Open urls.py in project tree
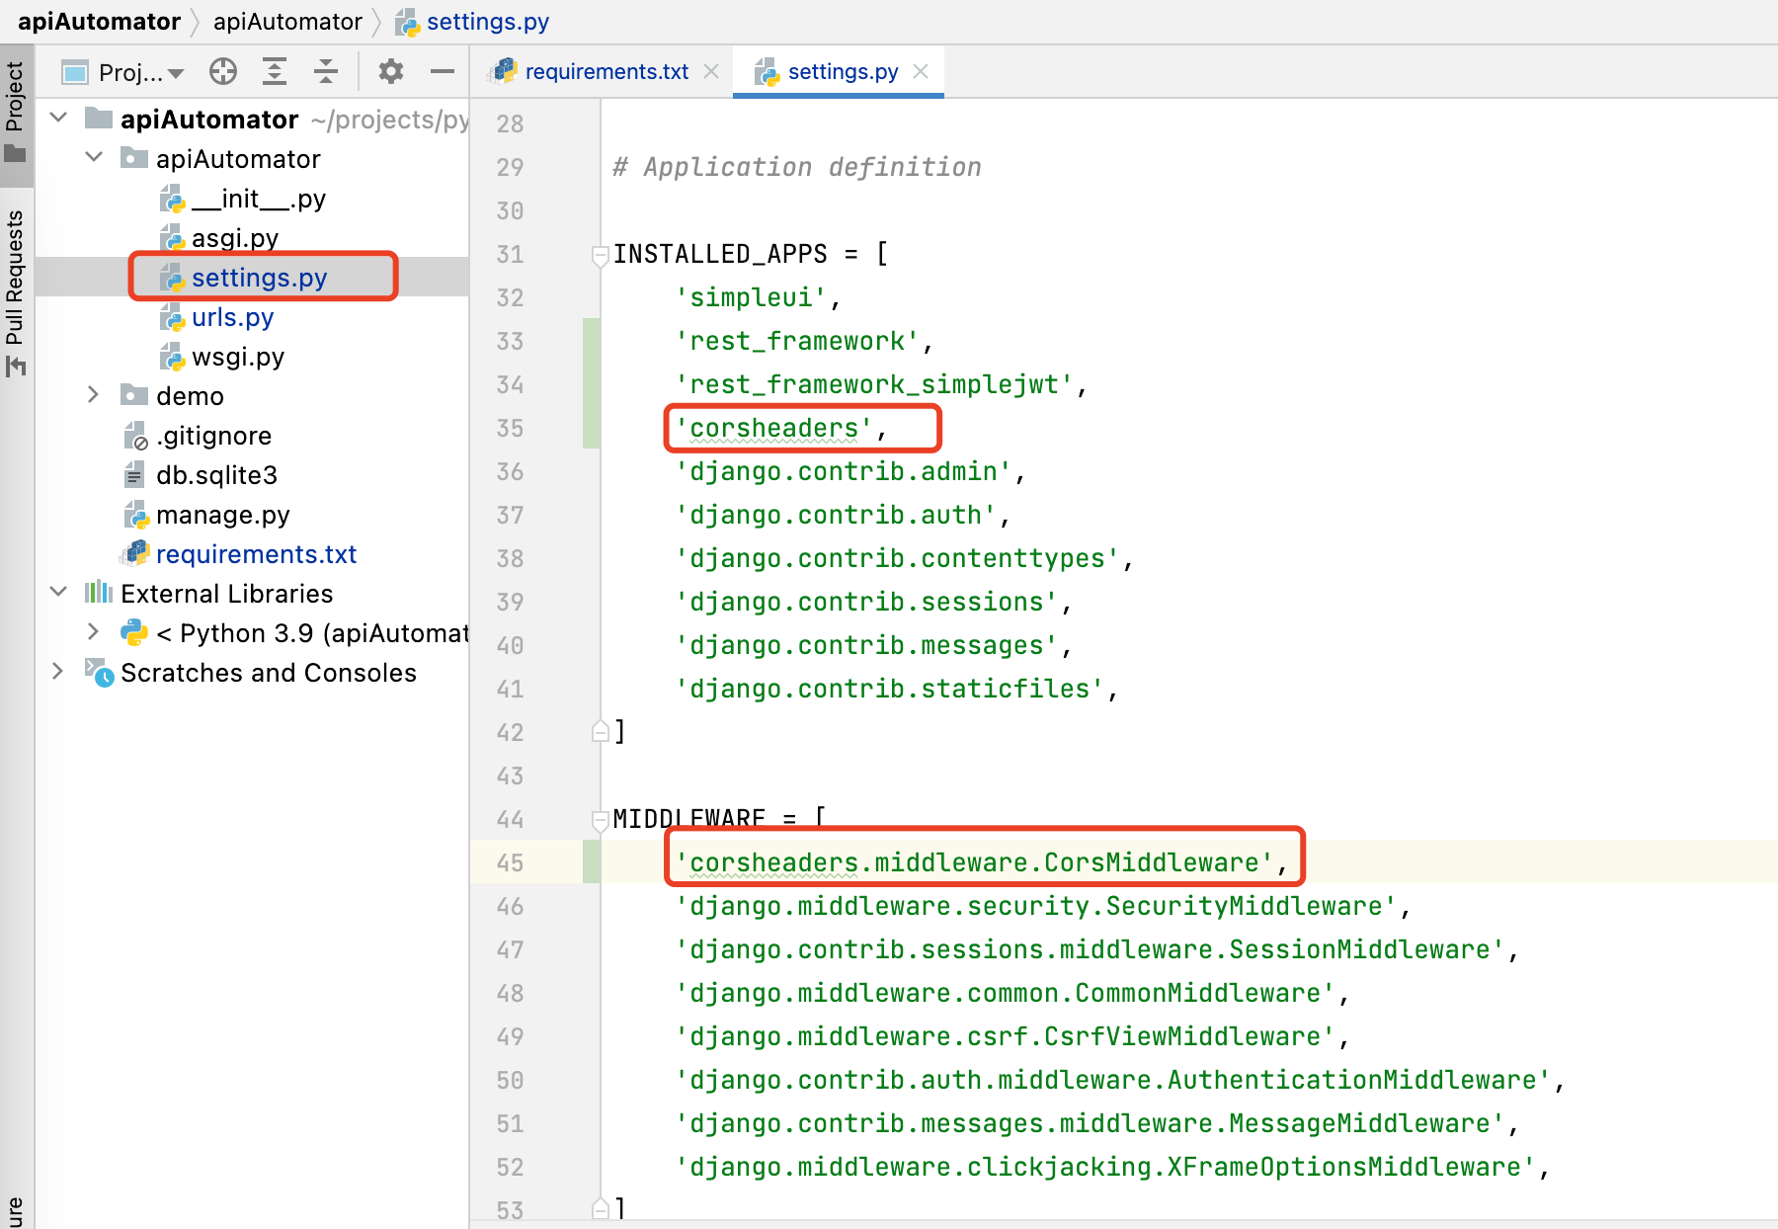The height and width of the screenshot is (1229, 1778). pyautogui.click(x=232, y=317)
